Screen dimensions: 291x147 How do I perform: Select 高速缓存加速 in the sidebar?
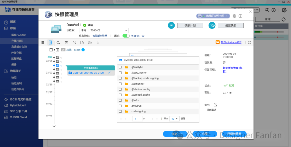19,47
